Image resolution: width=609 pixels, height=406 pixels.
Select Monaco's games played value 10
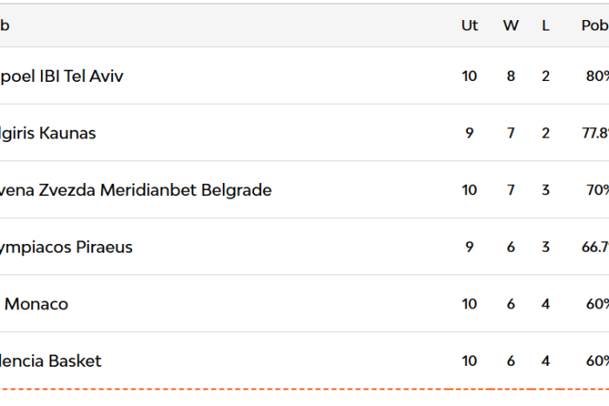(470, 304)
